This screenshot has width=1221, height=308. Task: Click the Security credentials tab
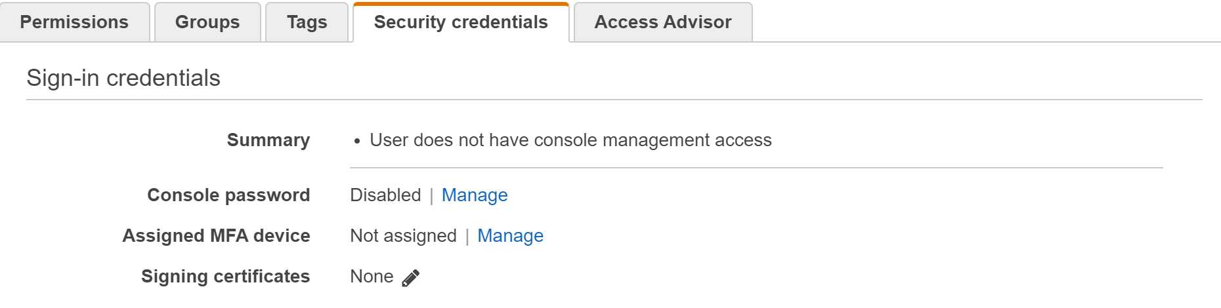(461, 22)
